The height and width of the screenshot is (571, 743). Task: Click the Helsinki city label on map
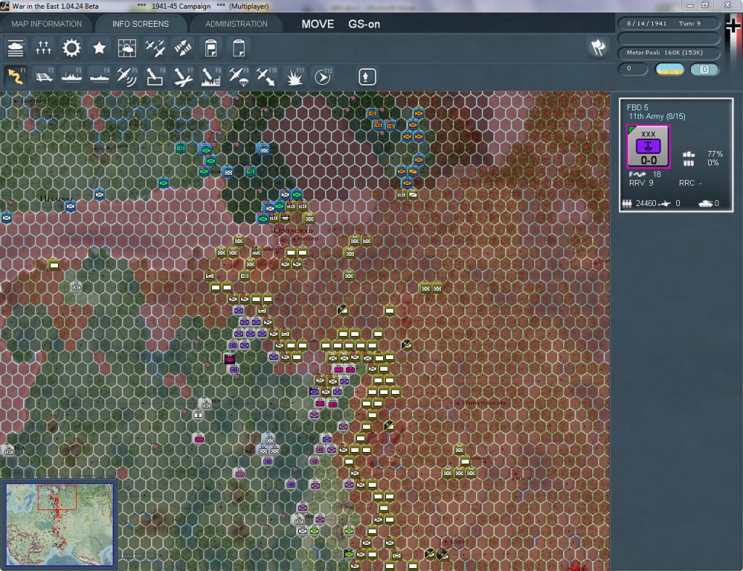point(57,198)
